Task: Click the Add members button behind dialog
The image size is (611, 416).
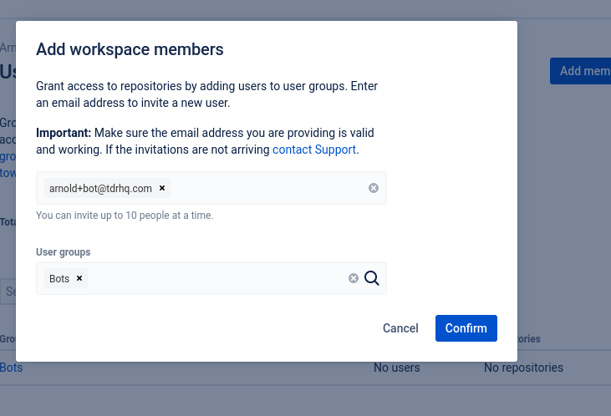Action: 582,71
